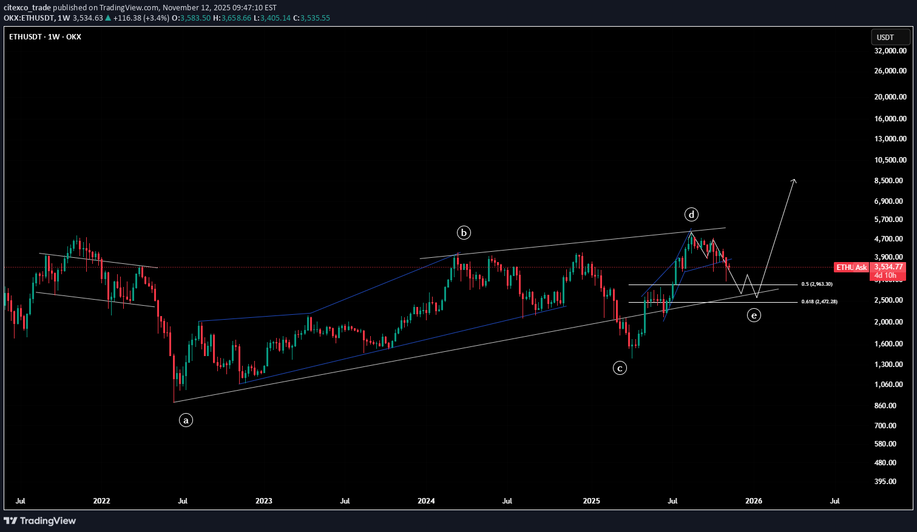Click the 4d 10h bar countdown label

point(886,275)
